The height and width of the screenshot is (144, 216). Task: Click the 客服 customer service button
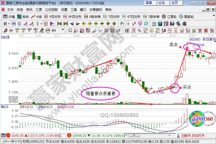coord(149,3)
